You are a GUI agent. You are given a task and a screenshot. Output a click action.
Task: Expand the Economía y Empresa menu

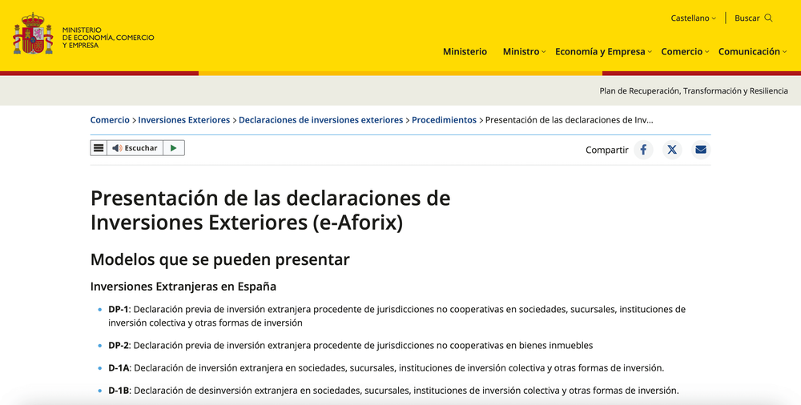pyautogui.click(x=603, y=51)
